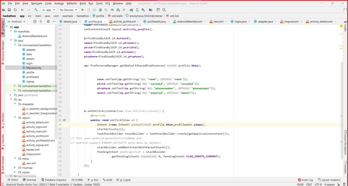Click the Save All toolbar icon

point(9,10)
